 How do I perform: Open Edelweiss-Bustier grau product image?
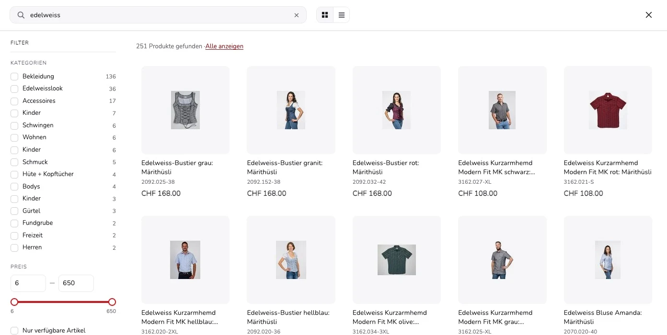(185, 110)
